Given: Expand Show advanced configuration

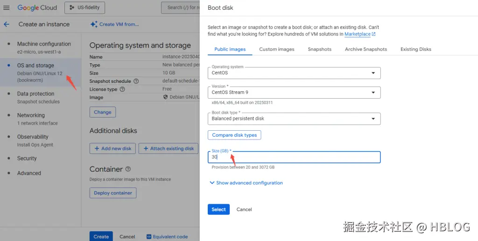Looking at the screenshot, I should (246, 183).
